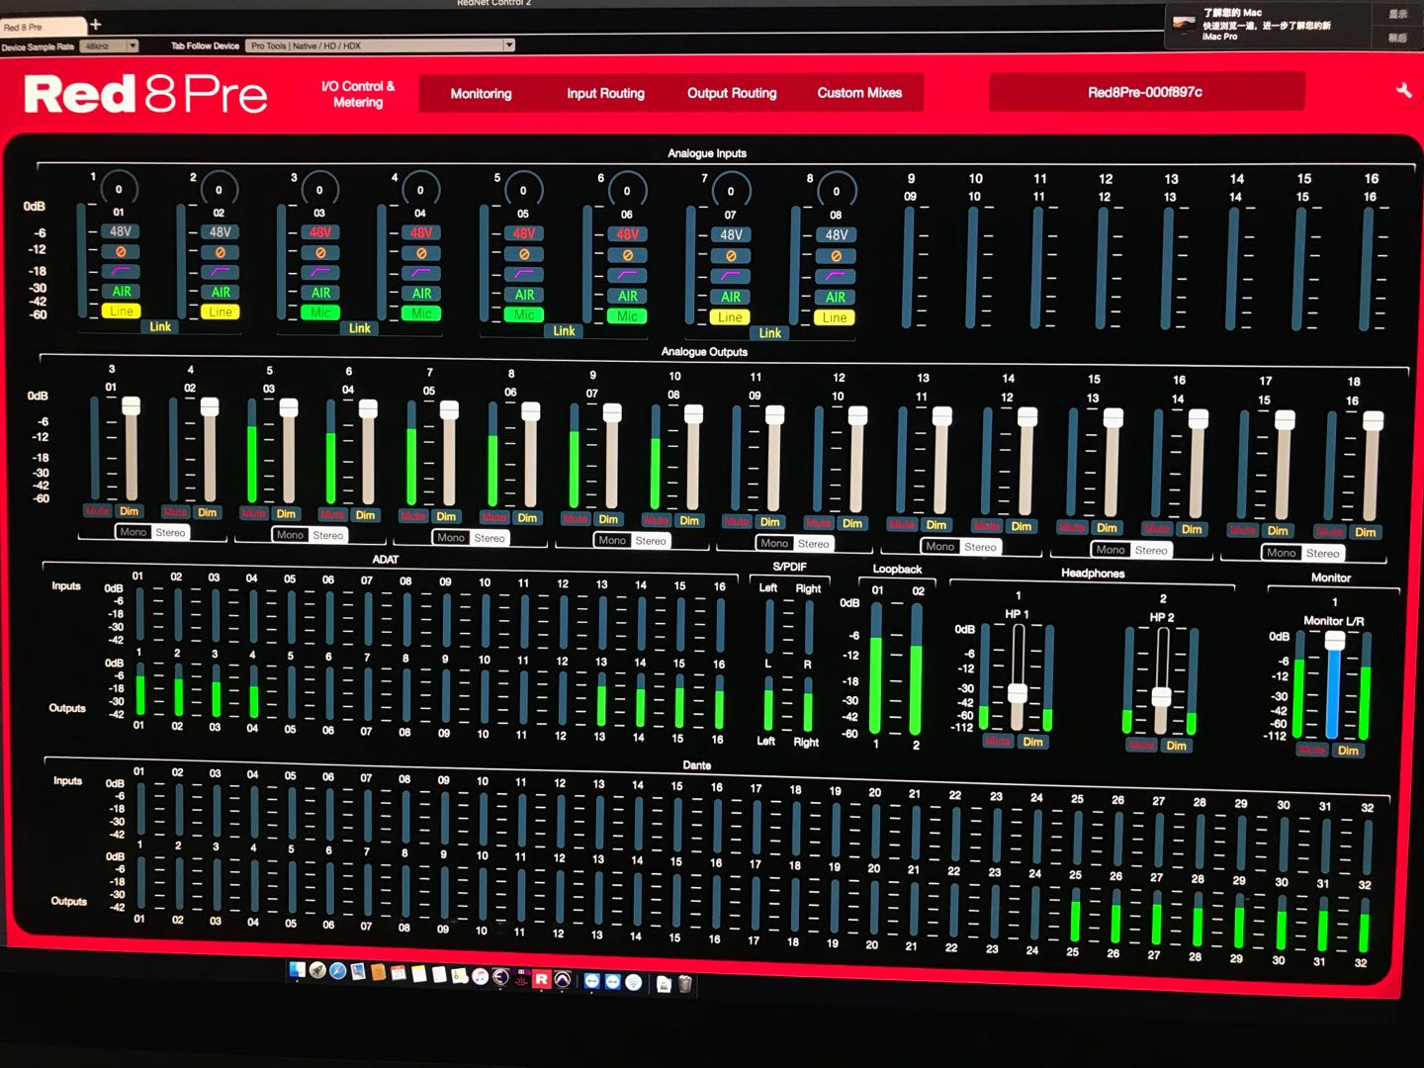Viewport: 1424px width, 1068px height.
Task: Toggle phase invert on analogue input 5
Action: click(x=524, y=254)
